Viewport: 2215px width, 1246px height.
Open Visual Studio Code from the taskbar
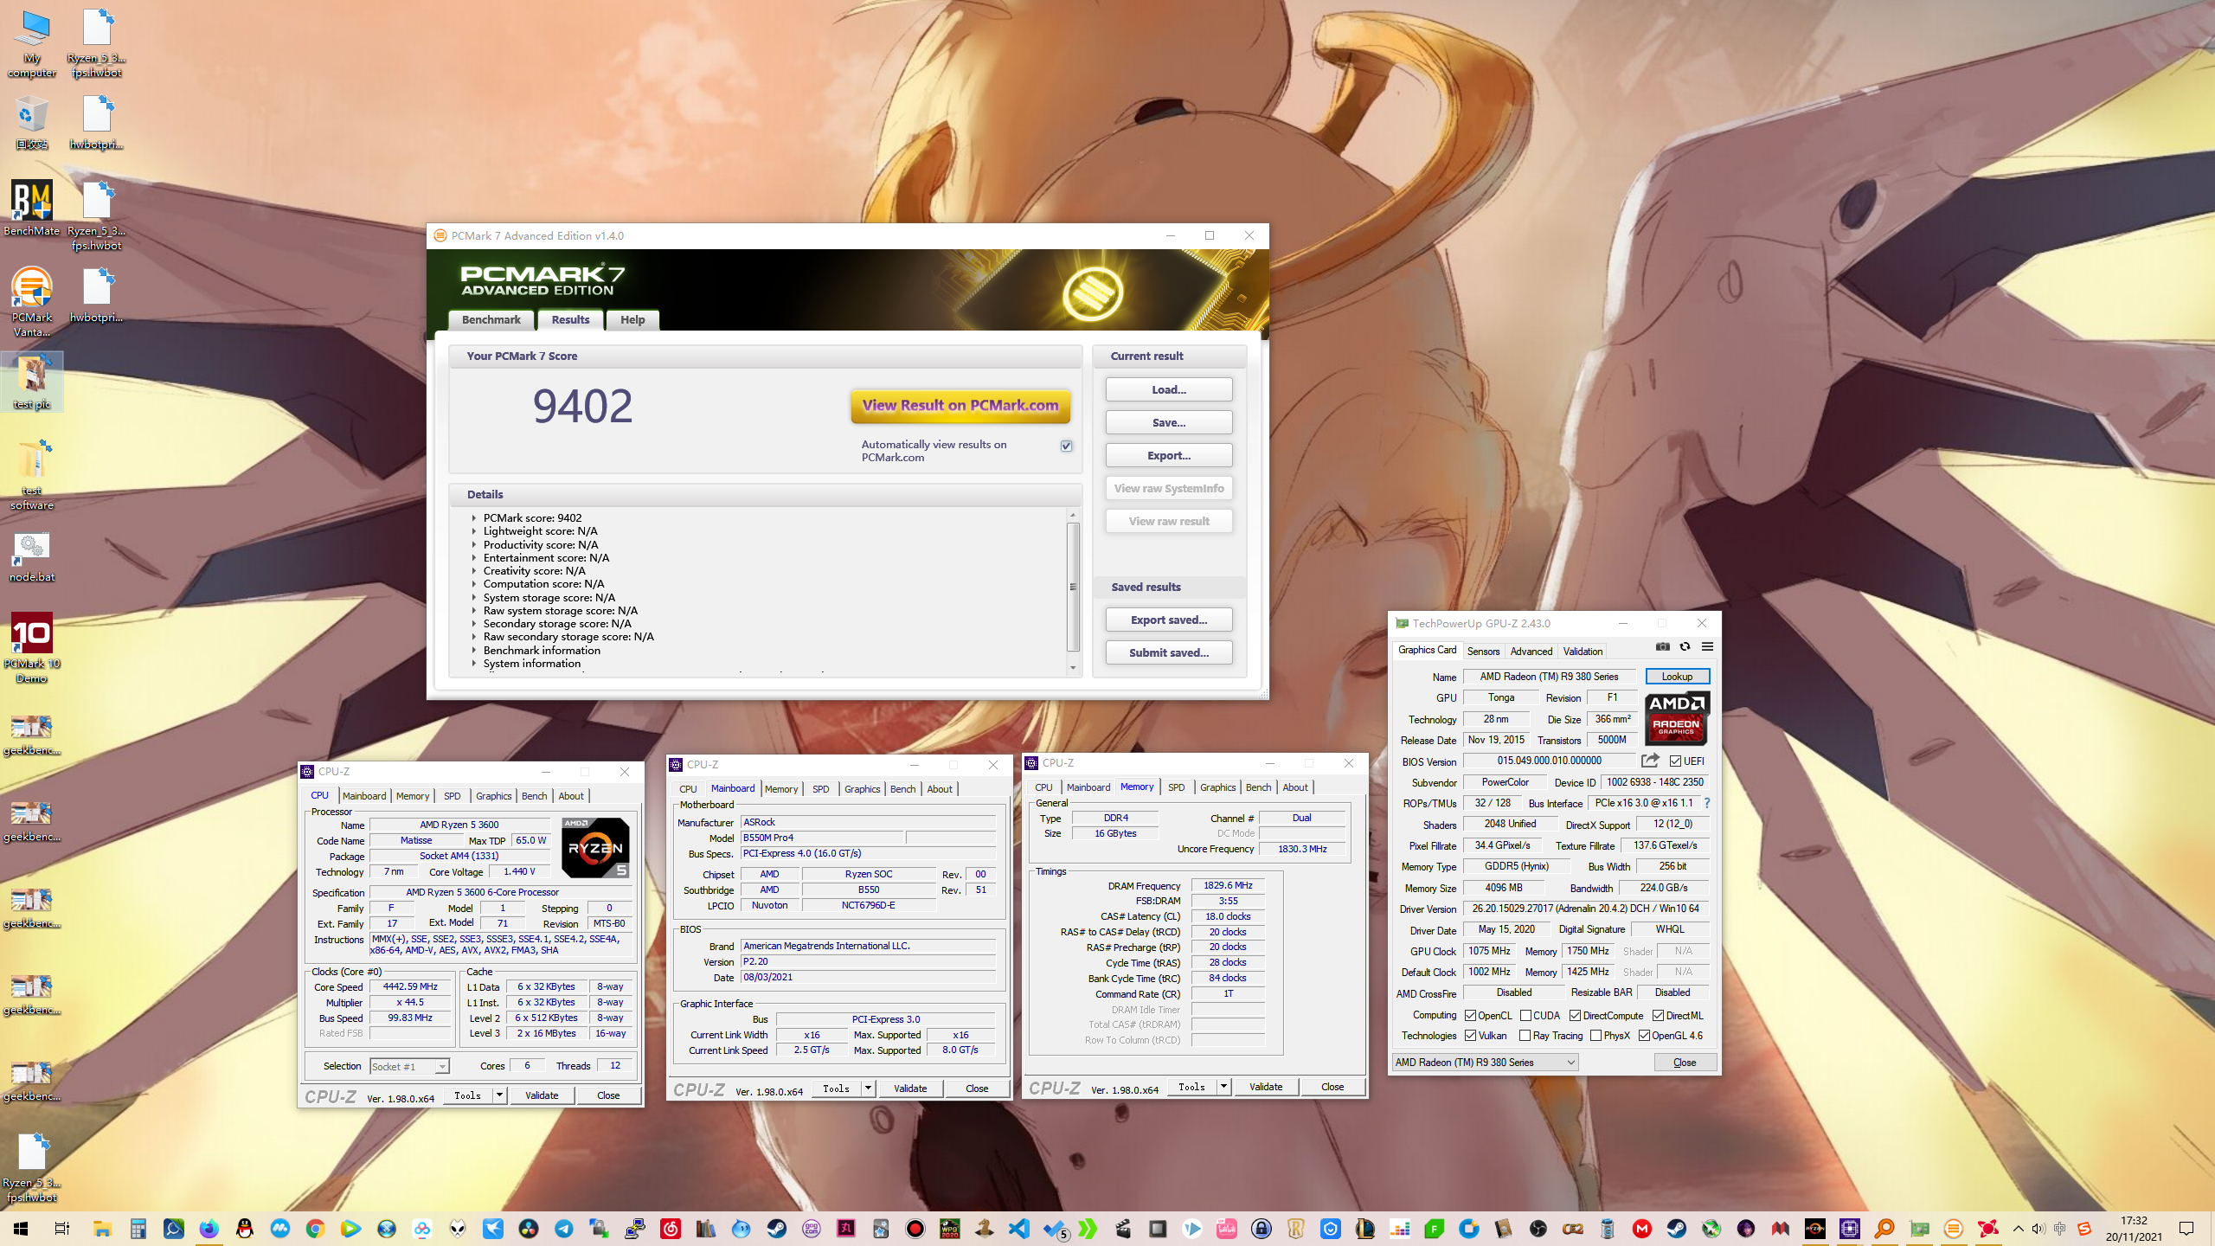tap(1019, 1229)
